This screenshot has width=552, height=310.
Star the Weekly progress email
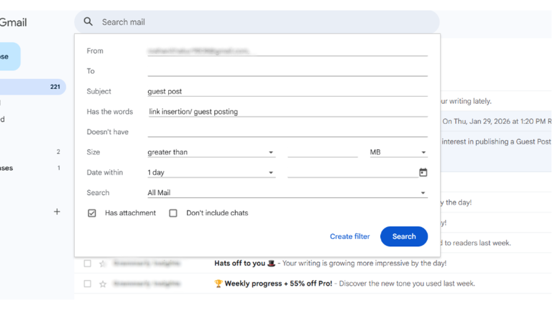pyautogui.click(x=103, y=284)
